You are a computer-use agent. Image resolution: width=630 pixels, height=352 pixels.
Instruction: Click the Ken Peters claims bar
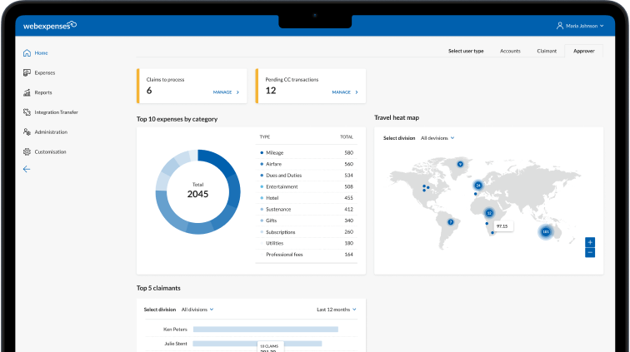[x=266, y=330]
